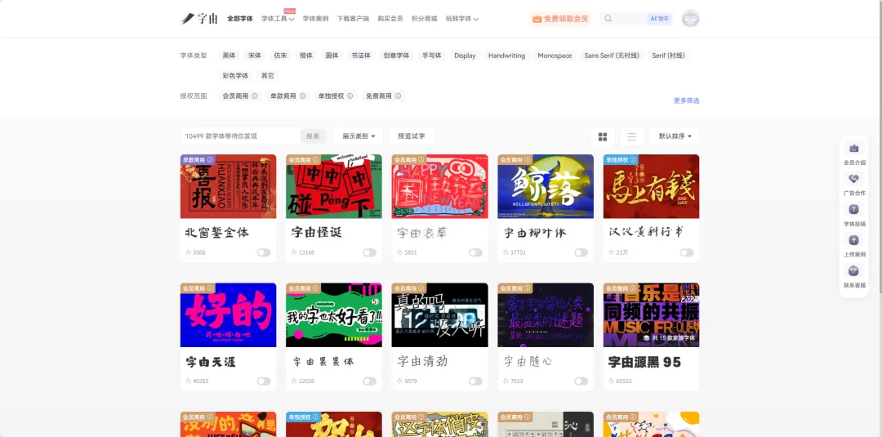The image size is (882, 437).
Task: Open 广告合作 sidebar icon
Action: (854, 179)
